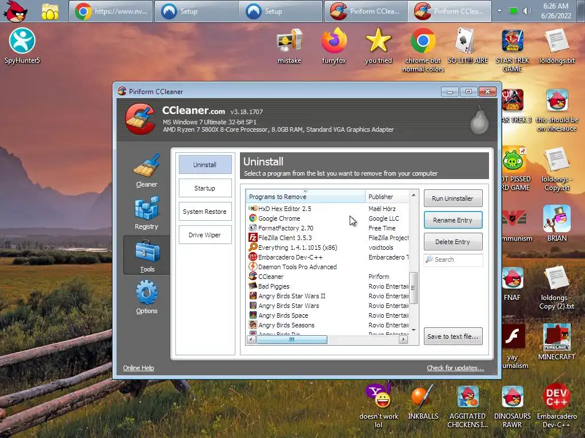Click the scroll-up arrow of program list
Viewport: 585px width, 438px height.
point(414,195)
